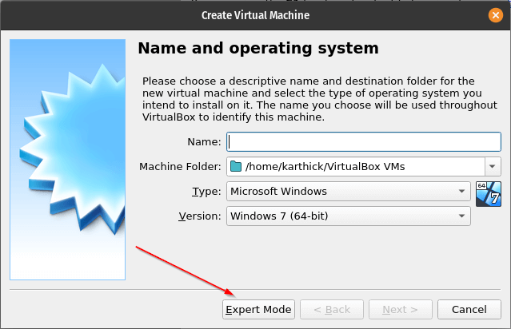Open the Machine Folder dropdown arrow
This screenshot has width=511, height=329.
[x=493, y=166]
